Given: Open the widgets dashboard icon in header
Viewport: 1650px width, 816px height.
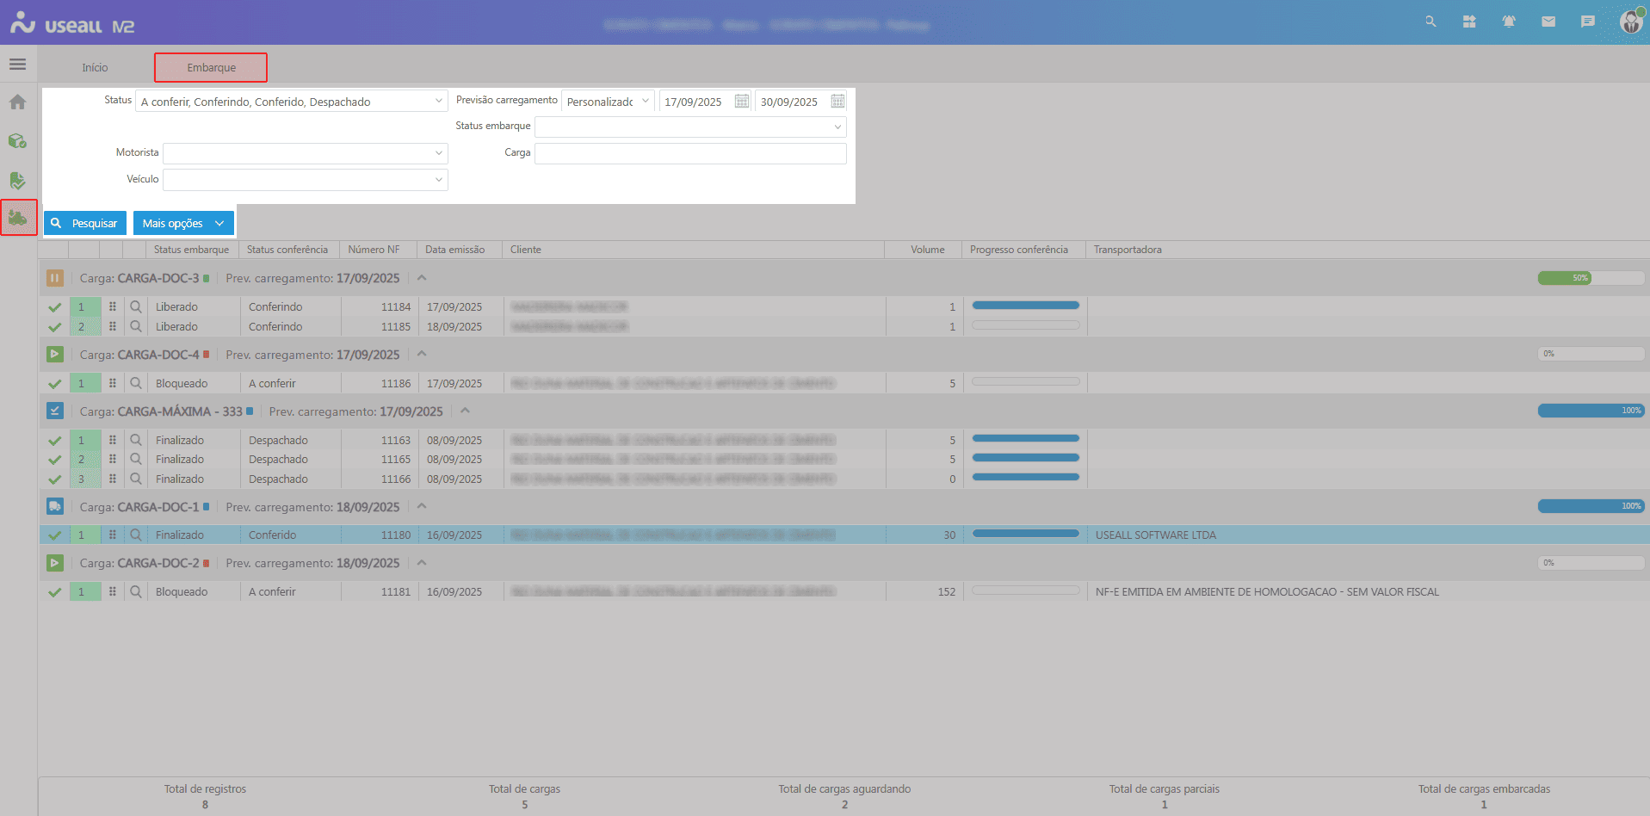Looking at the screenshot, I should coord(1468,22).
